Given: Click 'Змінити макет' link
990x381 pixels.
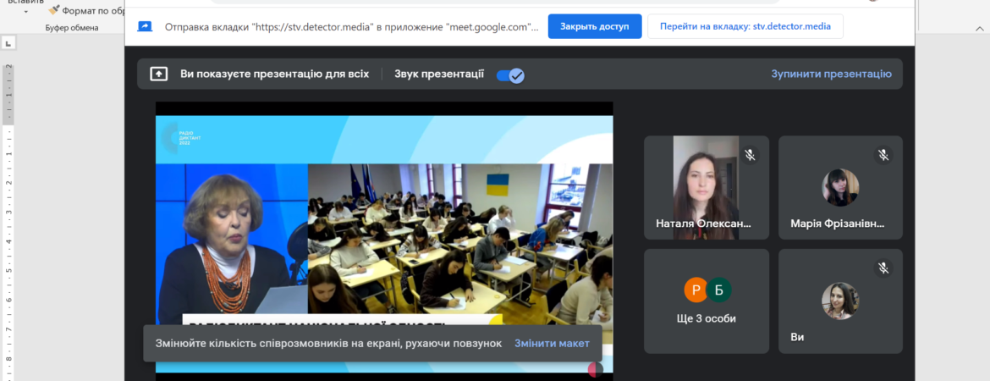Looking at the screenshot, I should (552, 343).
